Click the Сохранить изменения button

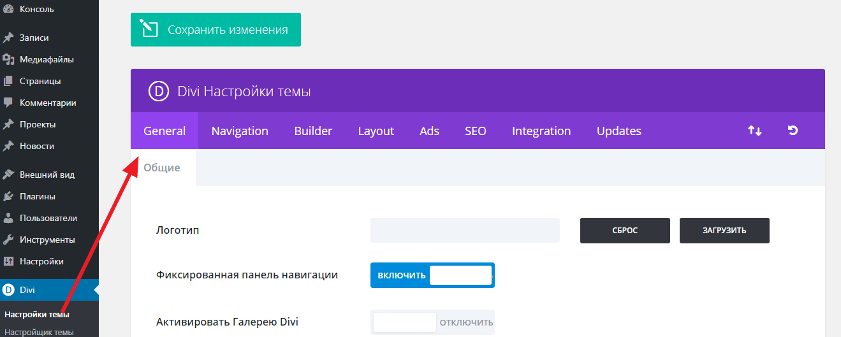[x=216, y=30]
